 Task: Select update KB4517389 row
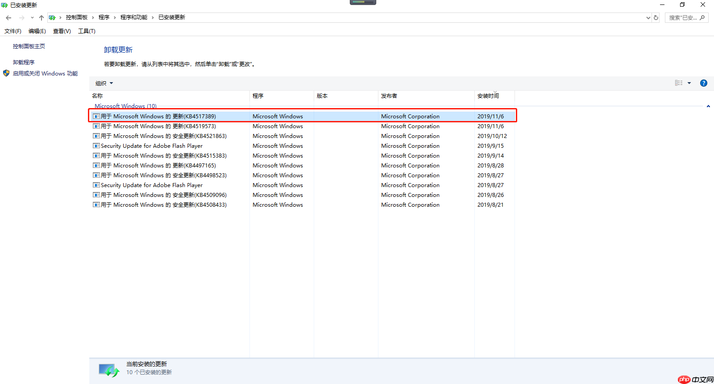[303, 117]
